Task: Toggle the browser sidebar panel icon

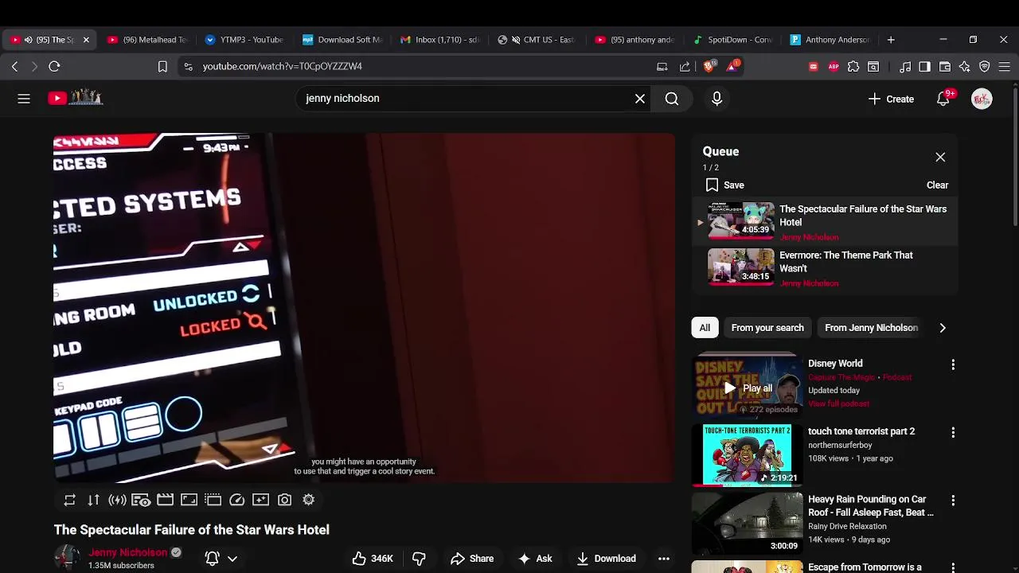Action: [924, 67]
